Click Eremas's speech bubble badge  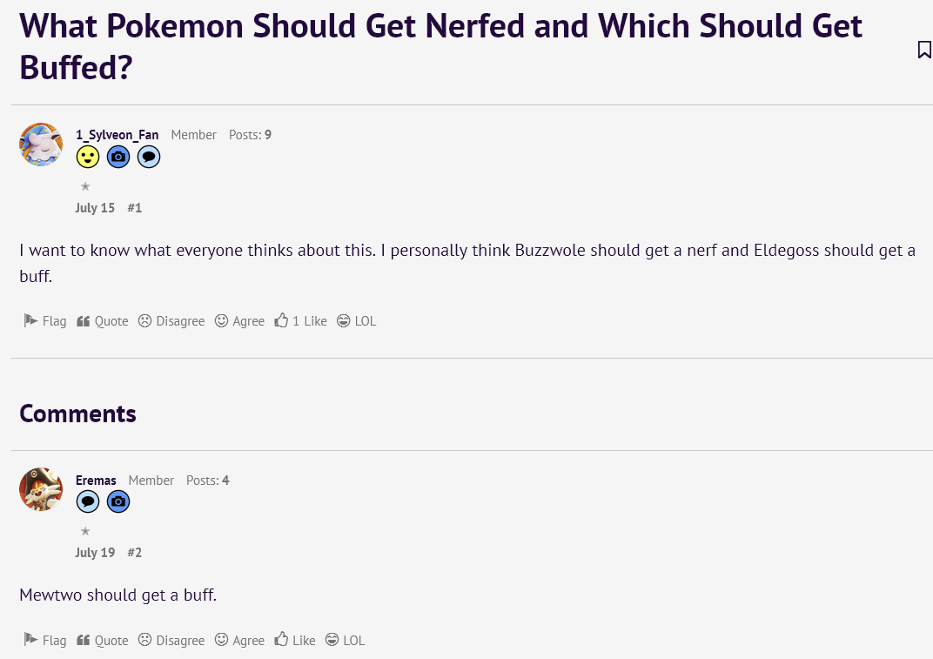point(88,501)
